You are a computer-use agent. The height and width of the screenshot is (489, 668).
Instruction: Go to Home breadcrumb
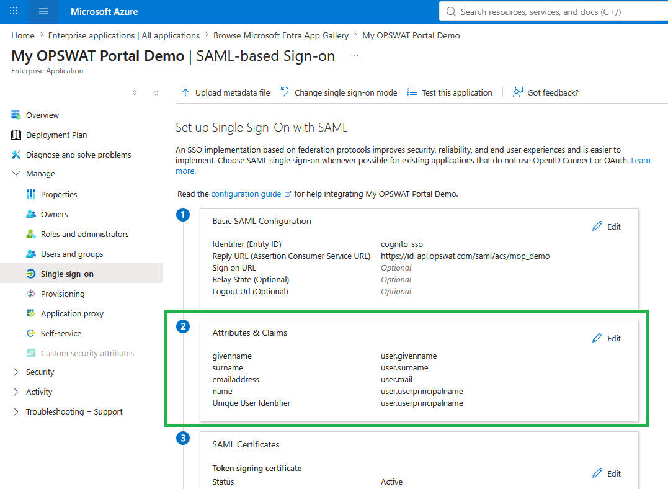[x=23, y=35]
